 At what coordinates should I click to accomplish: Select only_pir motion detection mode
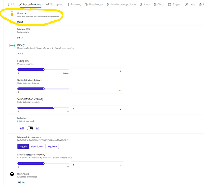pyautogui.click(x=23, y=147)
